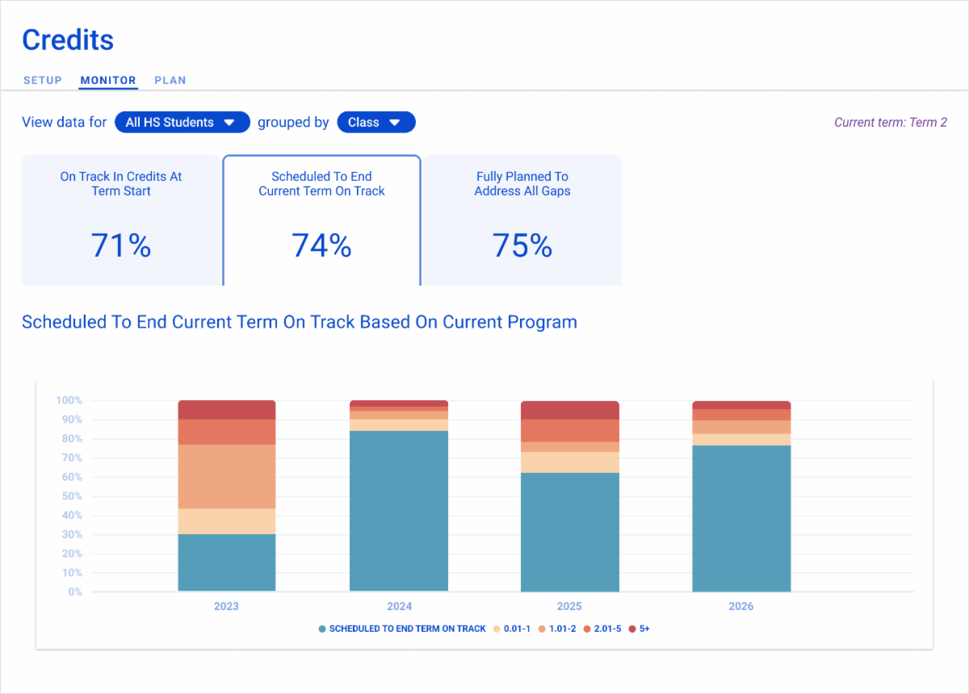Click the 2024 bar's blue on-track segment
The width and height of the screenshot is (969, 694).
[398, 511]
